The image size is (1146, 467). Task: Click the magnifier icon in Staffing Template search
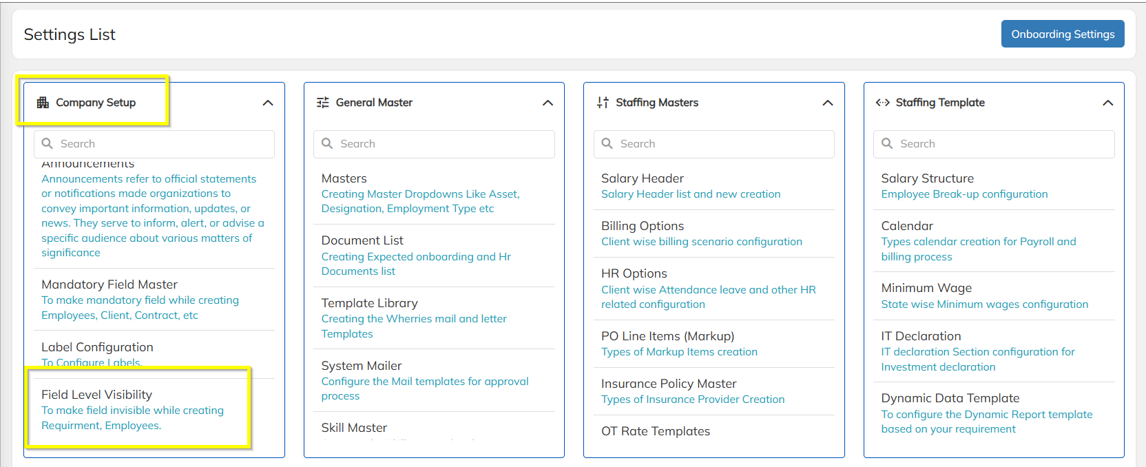coord(887,143)
